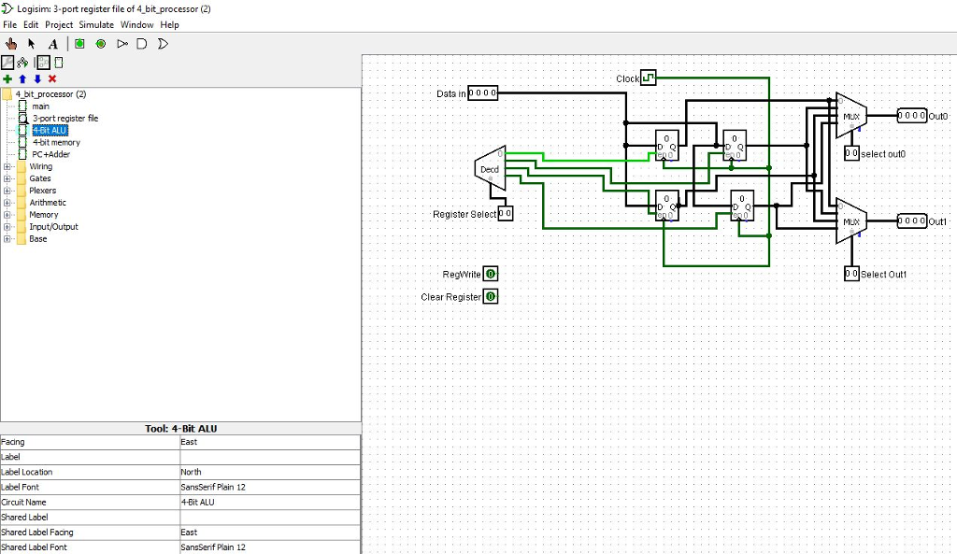Select the MUX feeding Out0
Image resolution: width=957 pixels, height=554 pixels.
[x=851, y=115]
